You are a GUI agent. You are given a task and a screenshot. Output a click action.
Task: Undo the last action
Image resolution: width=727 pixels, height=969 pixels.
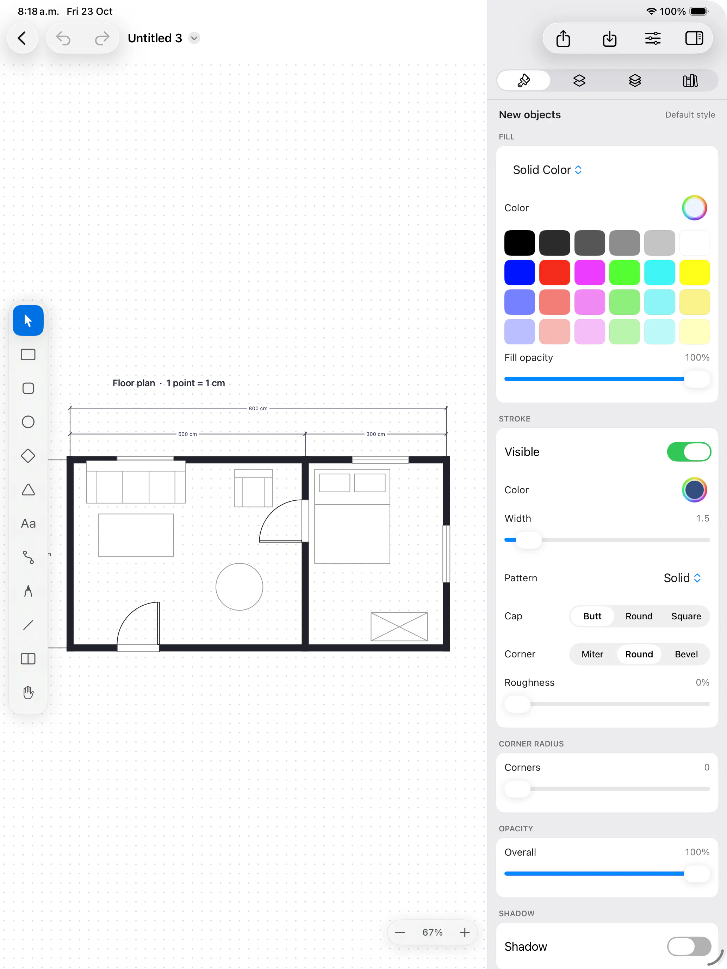[63, 38]
